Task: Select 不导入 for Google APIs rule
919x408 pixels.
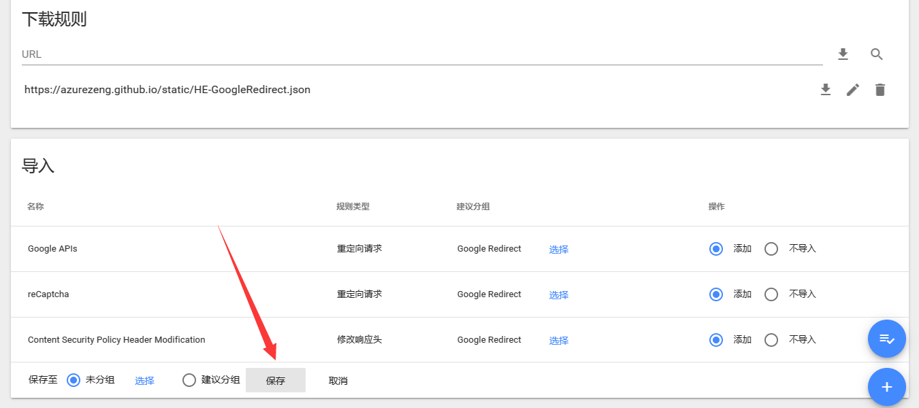Action: 771,249
